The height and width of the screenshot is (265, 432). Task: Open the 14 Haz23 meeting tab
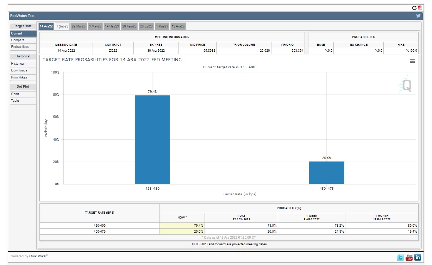point(112,26)
